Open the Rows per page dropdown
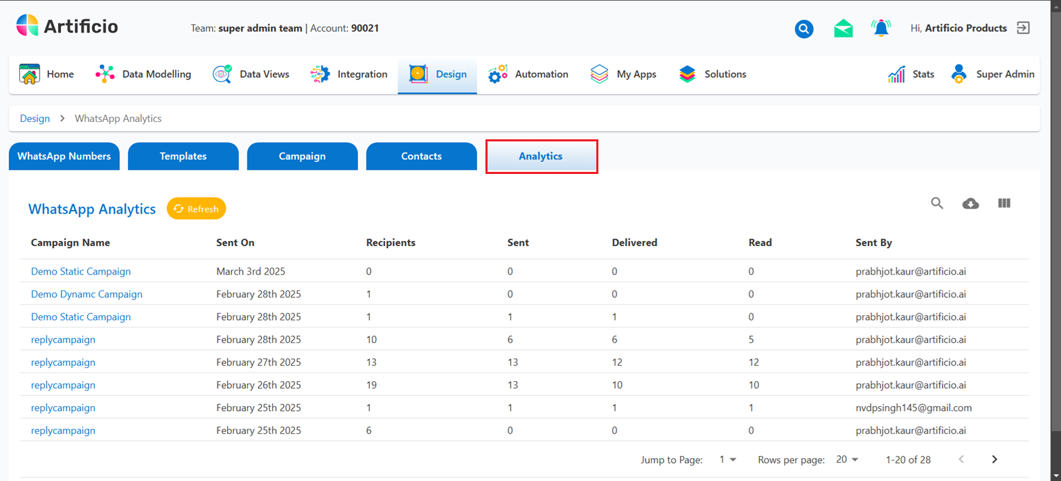The height and width of the screenshot is (481, 1061). coord(846,459)
